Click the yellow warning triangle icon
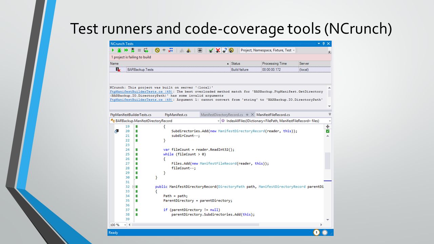 point(189,50)
